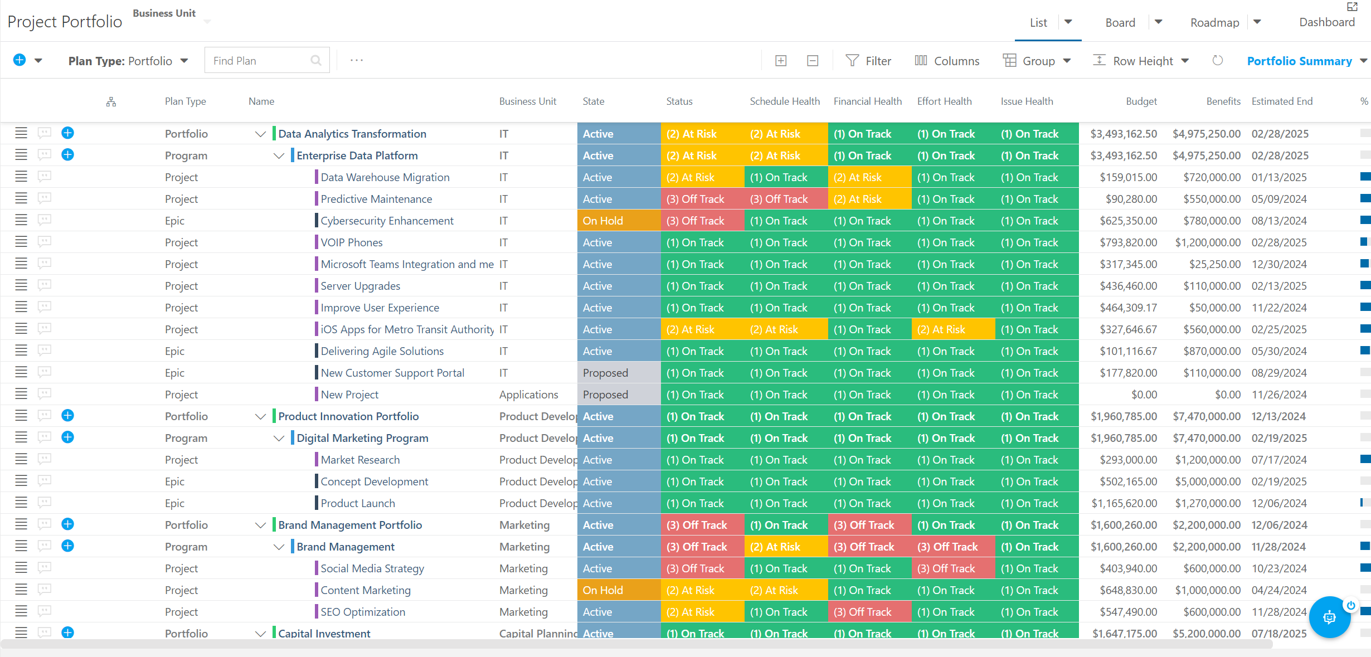Click the Find Plan search field
The height and width of the screenshot is (657, 1371).
click(x=267, y=60)
